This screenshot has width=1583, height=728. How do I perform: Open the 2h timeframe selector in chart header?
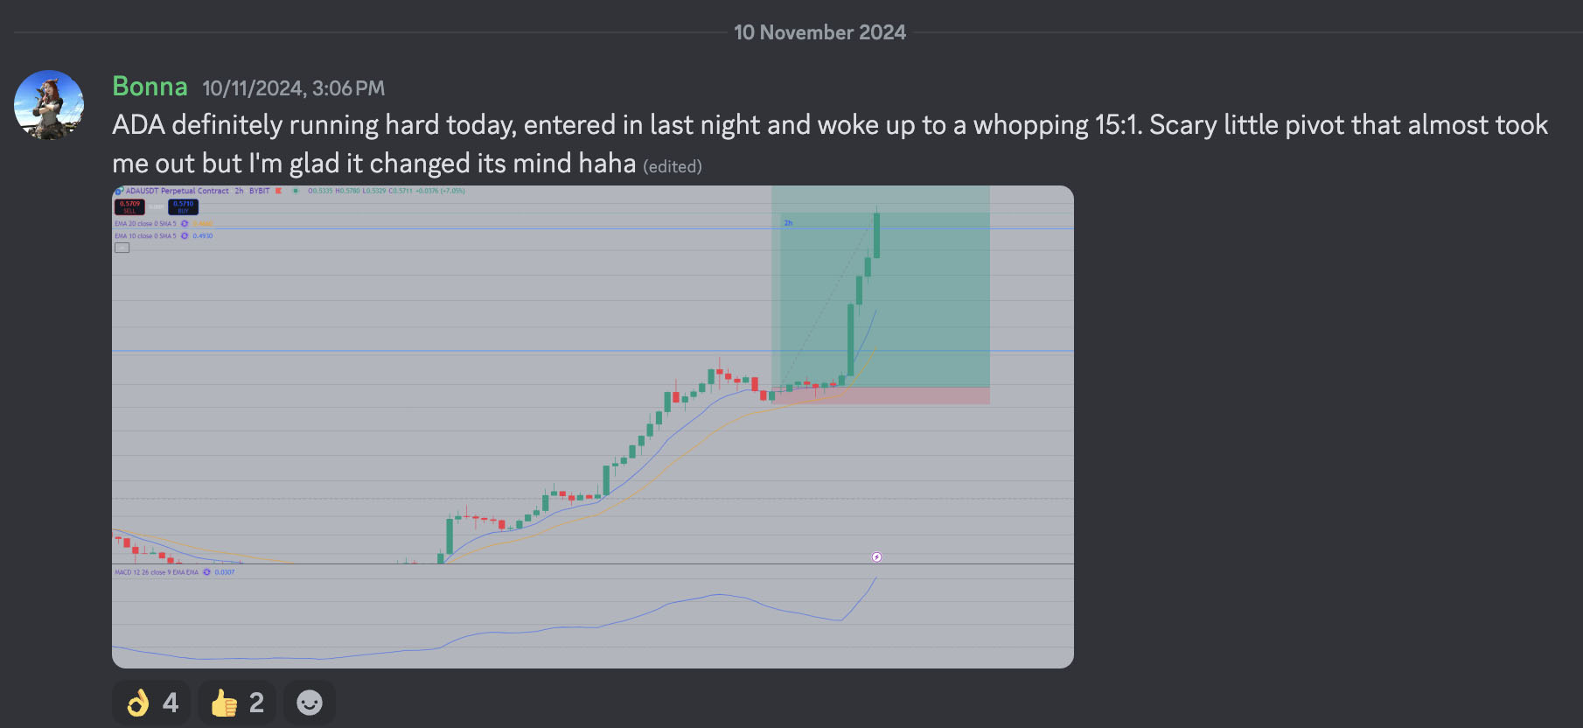pyautogui.click(x=239, y=191)
